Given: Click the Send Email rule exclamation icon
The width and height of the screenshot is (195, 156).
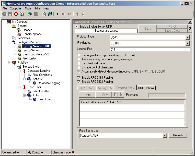Looking at the screenshot, I should [24, 87].
